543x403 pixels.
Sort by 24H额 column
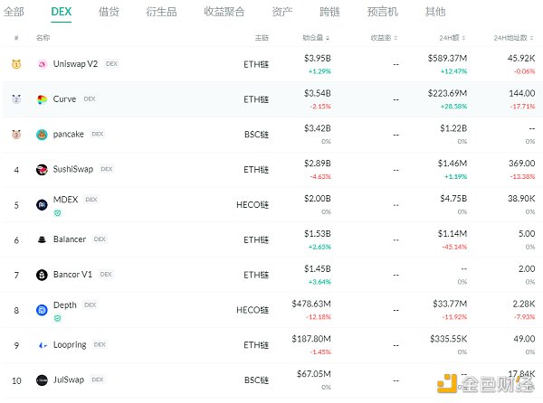[452, 38]
